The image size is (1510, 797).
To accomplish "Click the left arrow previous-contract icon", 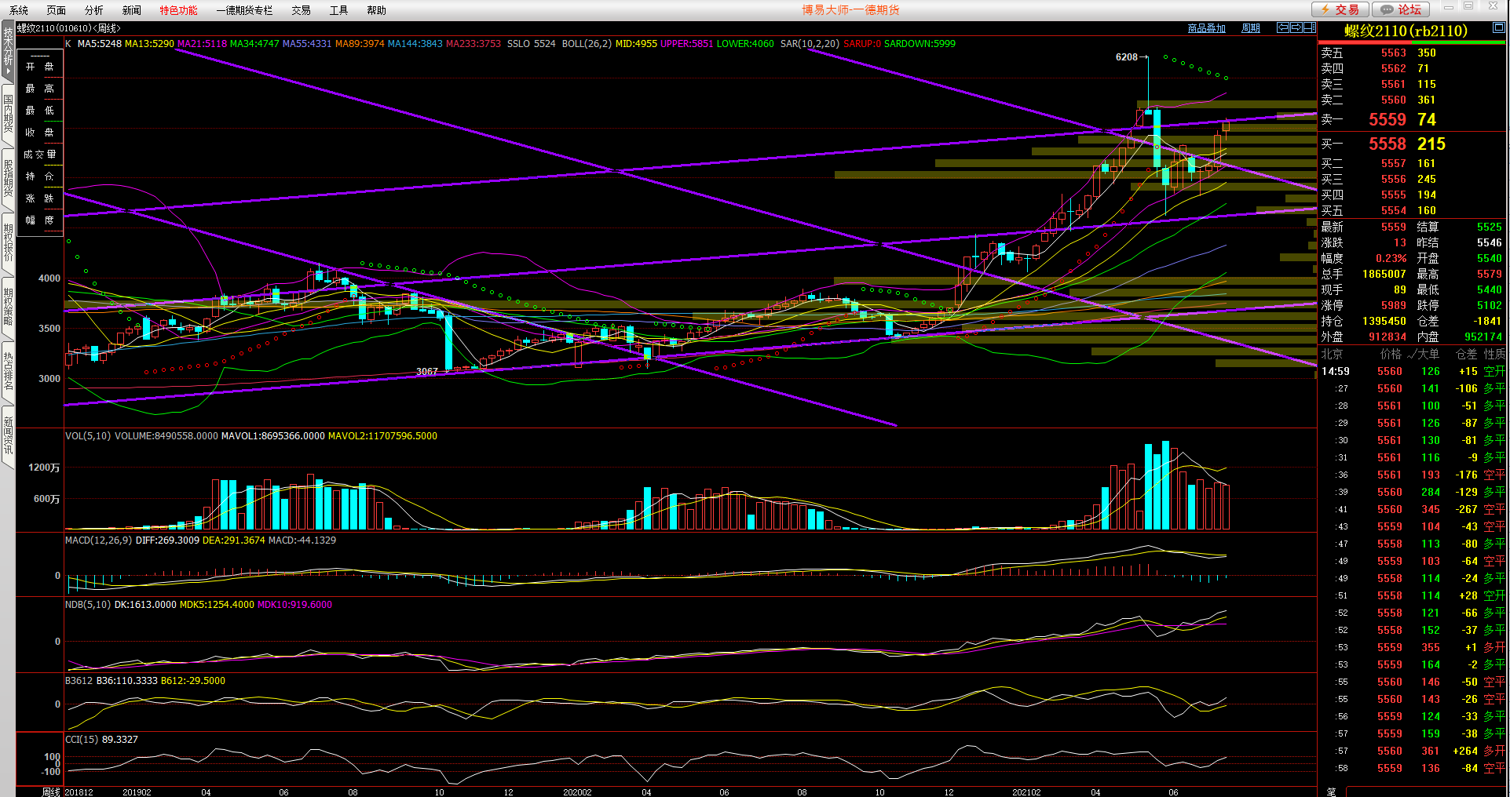I will pyautogui.click(x=1282, y=27).
